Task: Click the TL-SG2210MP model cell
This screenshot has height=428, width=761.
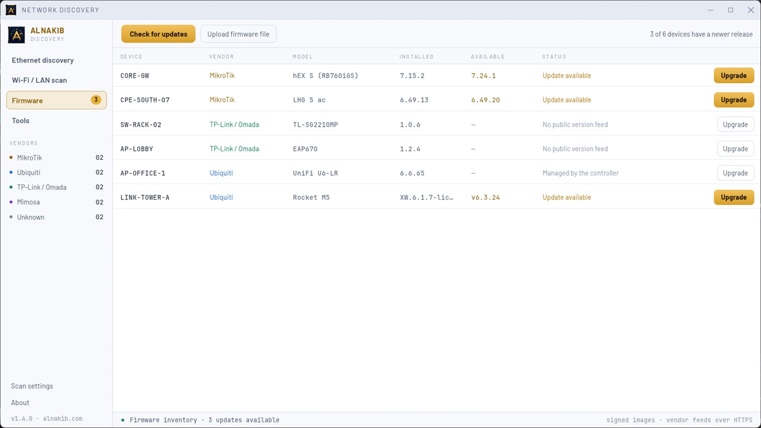Action: pyautogui.click(x=315, y=125)
